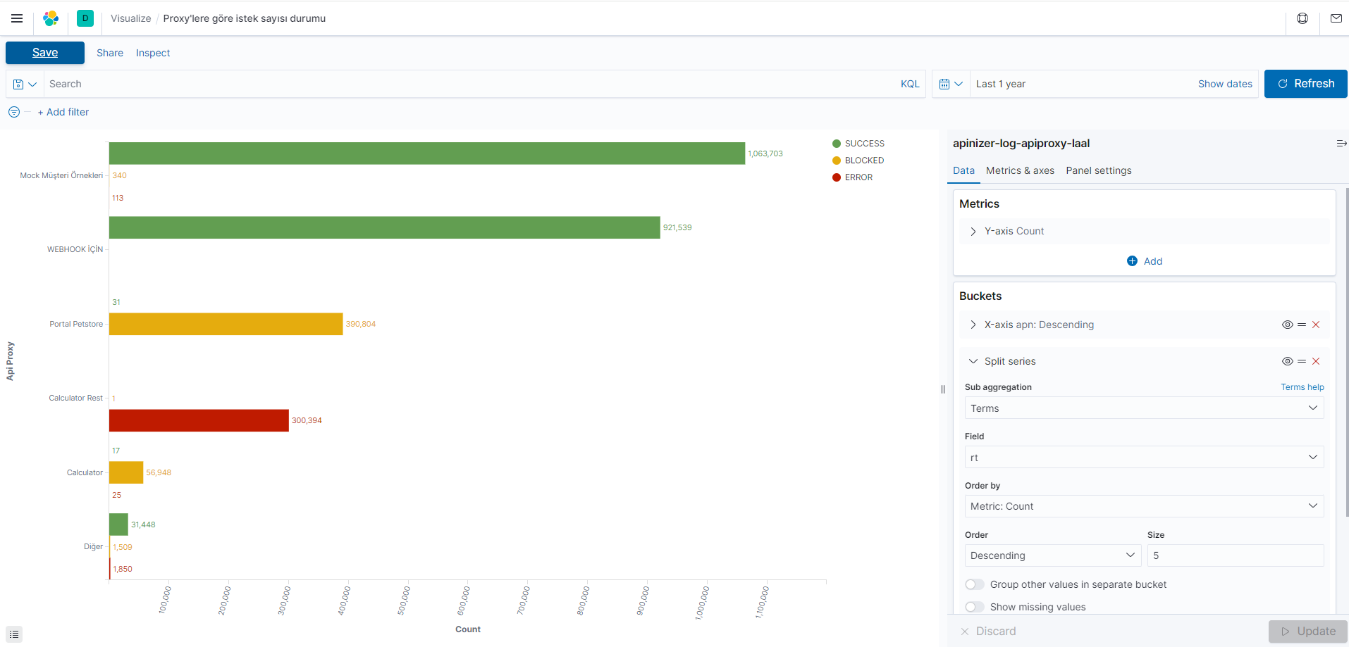Open the Sub aggregation Terms dropdown
The image size is (1349, 647).
point(1143,408)
